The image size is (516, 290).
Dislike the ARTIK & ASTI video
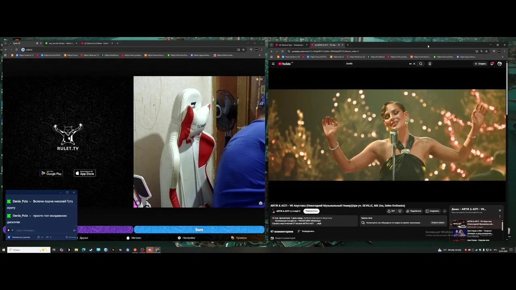click(x=400, y=211)
